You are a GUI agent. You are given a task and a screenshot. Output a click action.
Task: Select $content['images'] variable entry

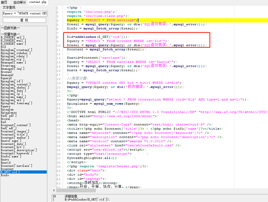tap(15, 131)
